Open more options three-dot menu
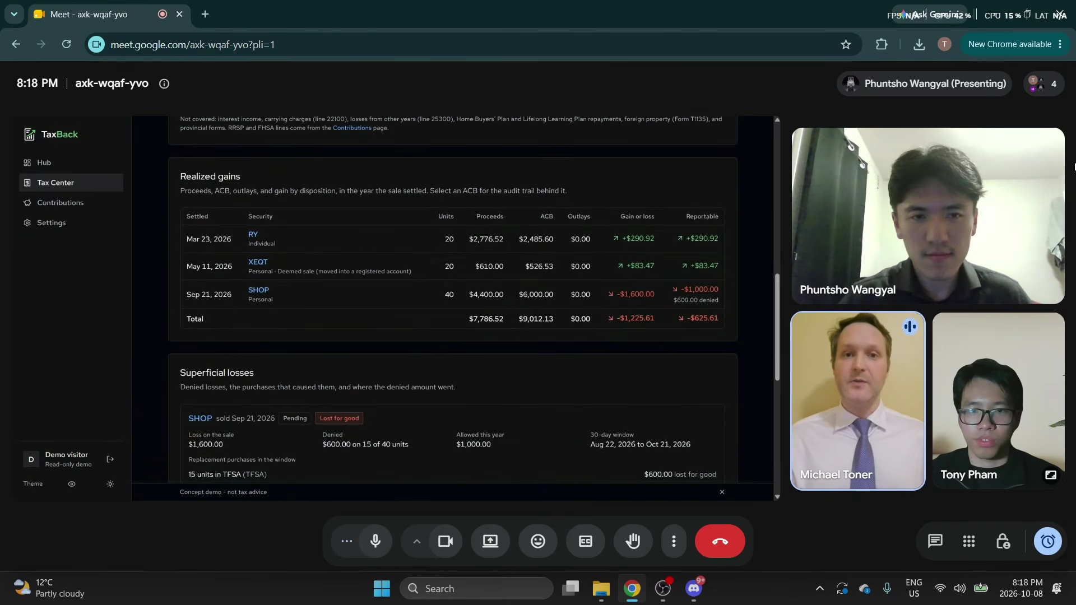 click(x=674, y=541)
